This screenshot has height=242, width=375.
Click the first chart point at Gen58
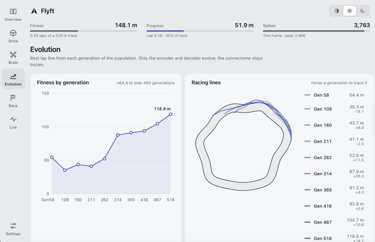point(52,158)
